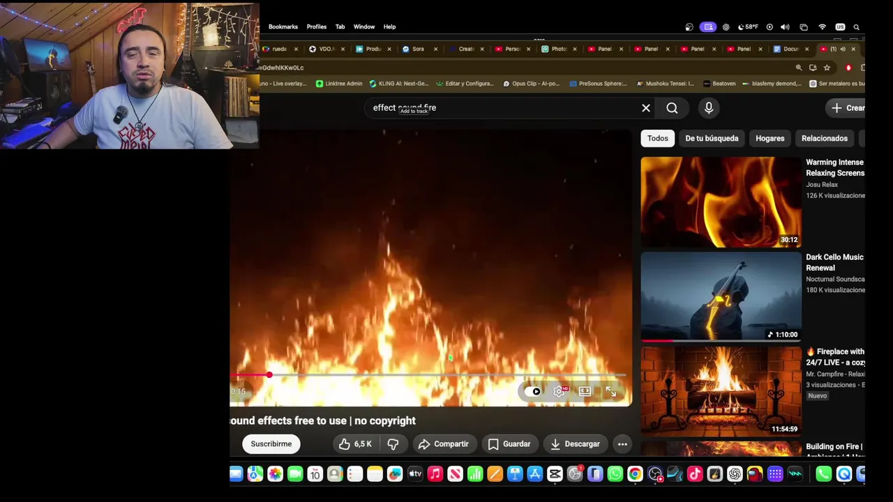Screen dimensions: 893x502
Task: Open TikTok in the Dock
Action: pyautogui.click(x=695, y=475)
